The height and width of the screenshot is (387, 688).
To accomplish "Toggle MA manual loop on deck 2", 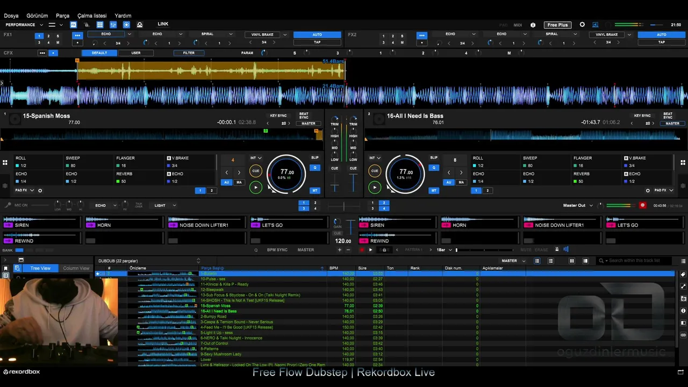I will point(461,182).
